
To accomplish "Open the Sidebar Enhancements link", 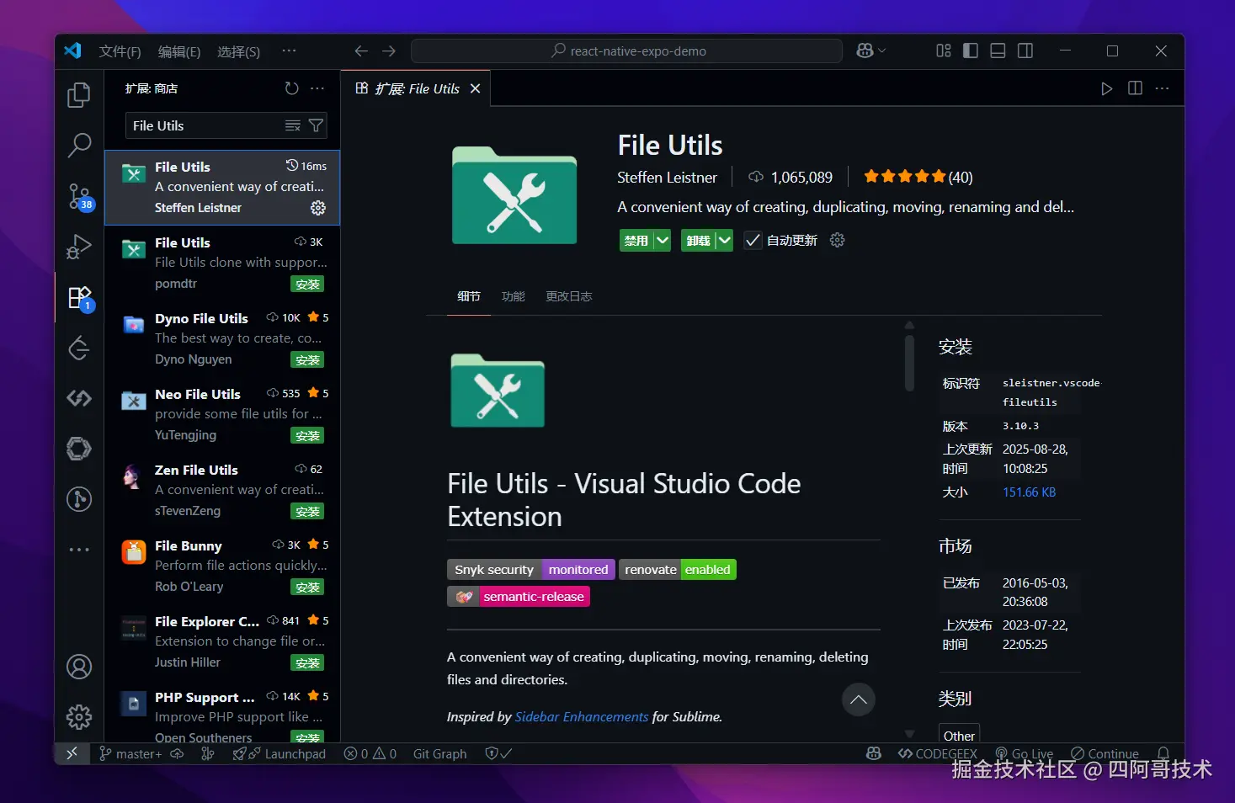I will click(x=582, y=716).
